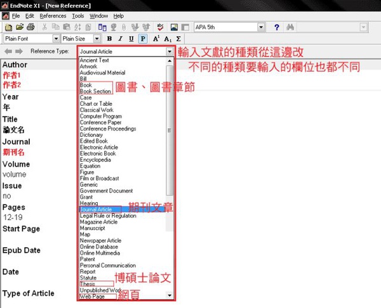Pick Magazine Article reference type
Screen dimensions: 381x308
[98, 222]
